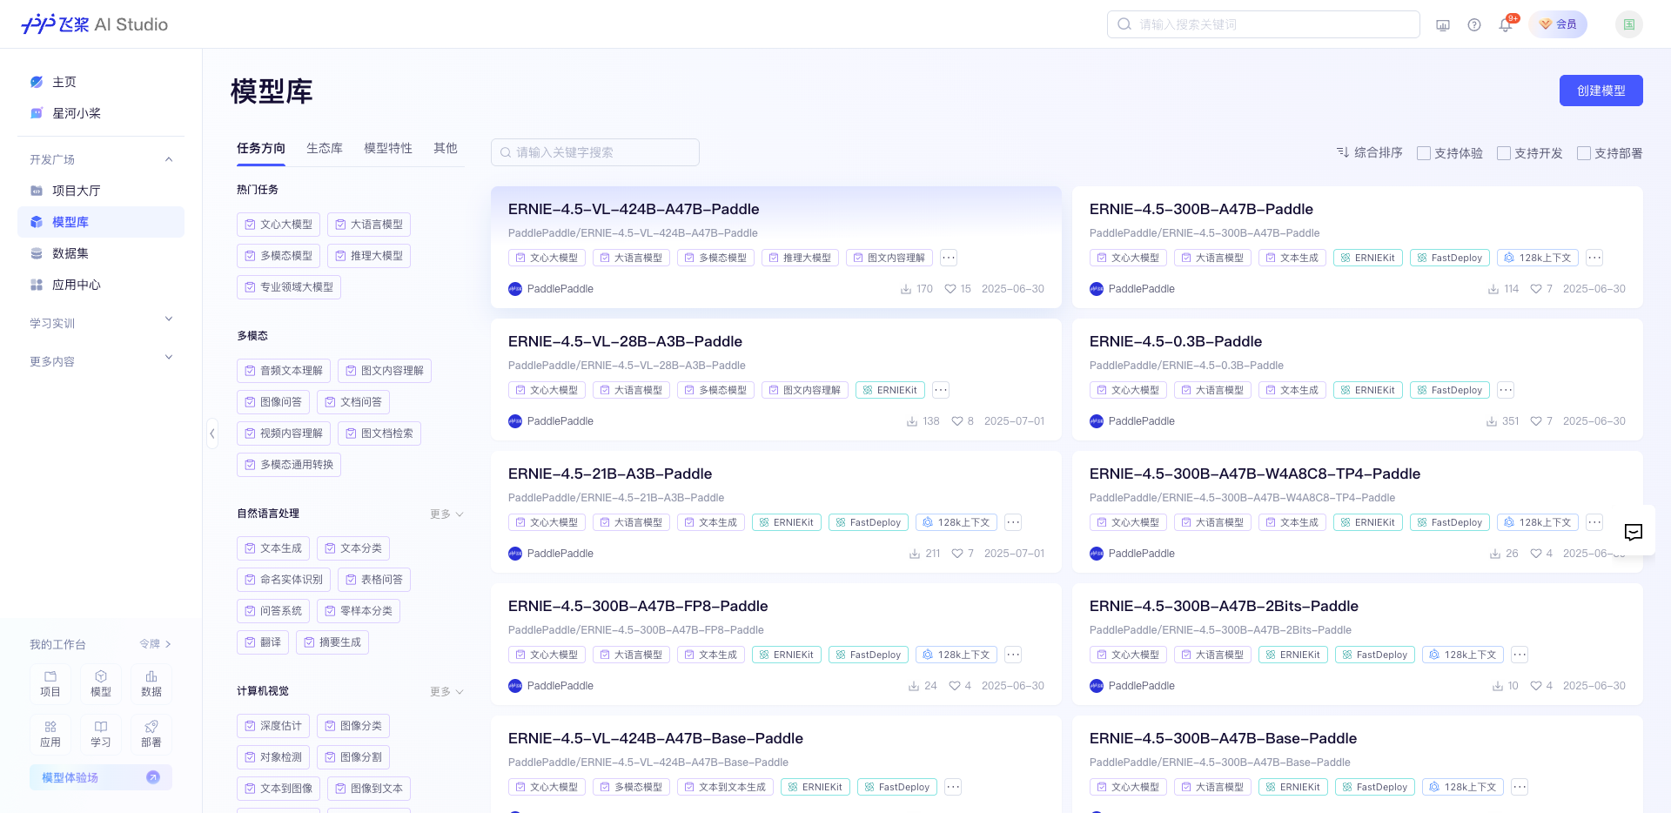Open the help question mark icon
The width and height of the screenshot is (1671, 813).
click(1474, 25)
